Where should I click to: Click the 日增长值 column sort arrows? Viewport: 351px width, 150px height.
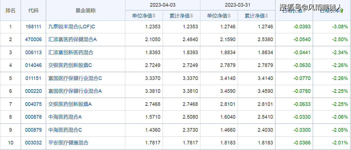click(x=304, y=11)
